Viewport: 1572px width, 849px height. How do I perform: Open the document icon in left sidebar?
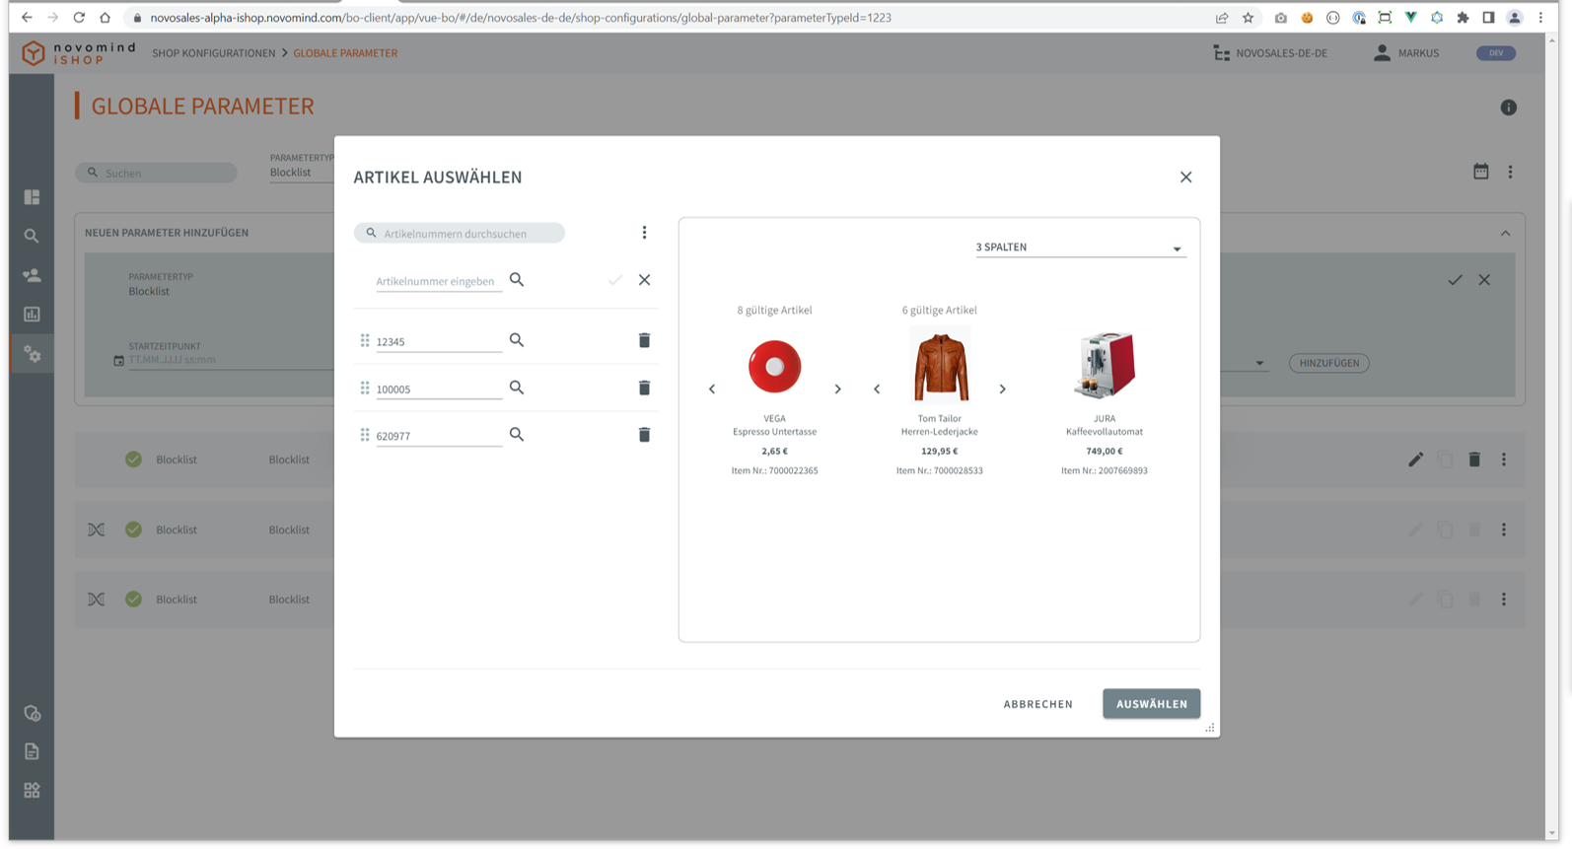[x=32, y=751]
